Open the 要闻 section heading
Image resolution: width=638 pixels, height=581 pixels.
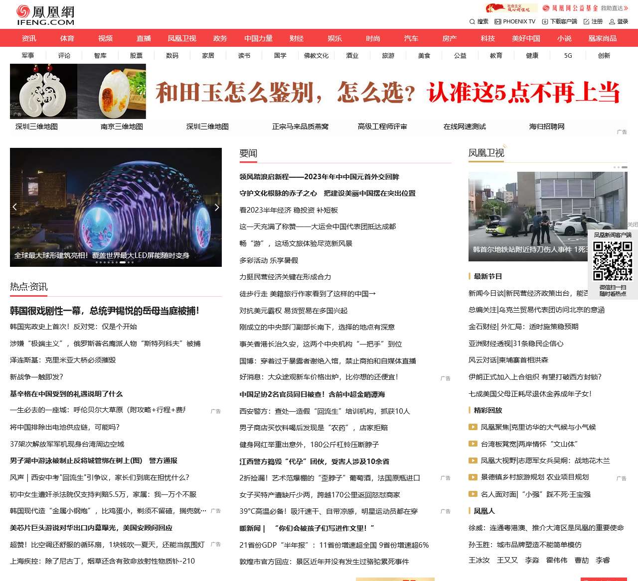tap(248, 153)
